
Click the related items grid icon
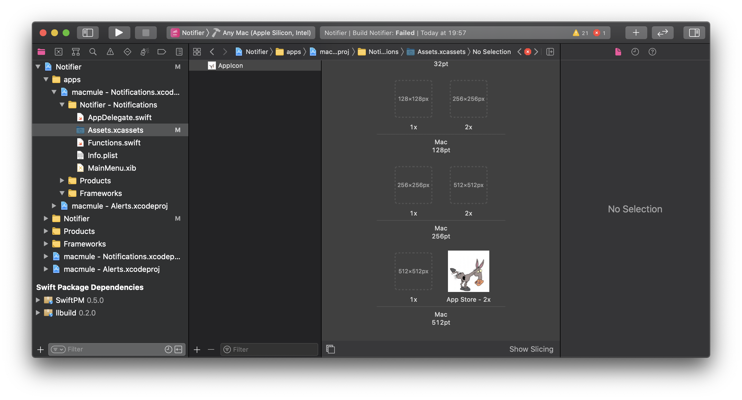197,52
